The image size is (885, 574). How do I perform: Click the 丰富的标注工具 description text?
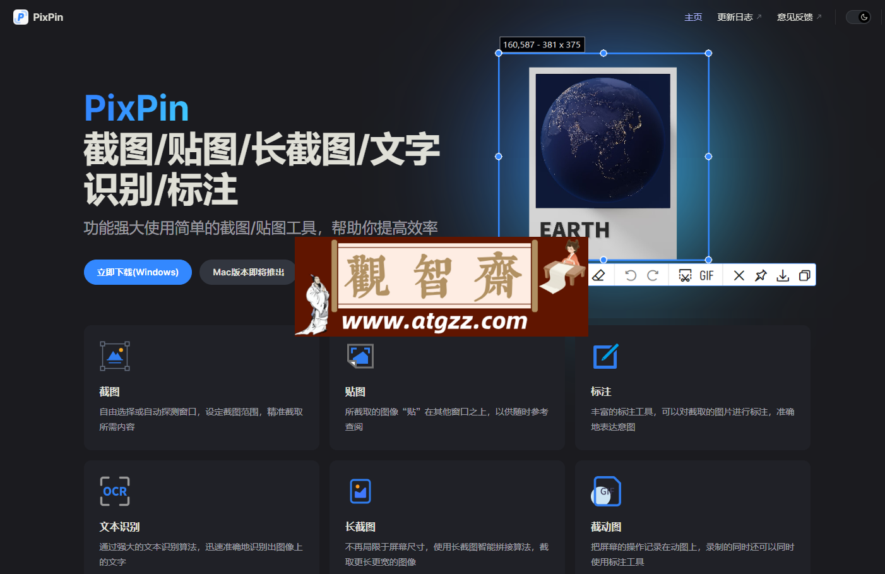tap(692, 419)
